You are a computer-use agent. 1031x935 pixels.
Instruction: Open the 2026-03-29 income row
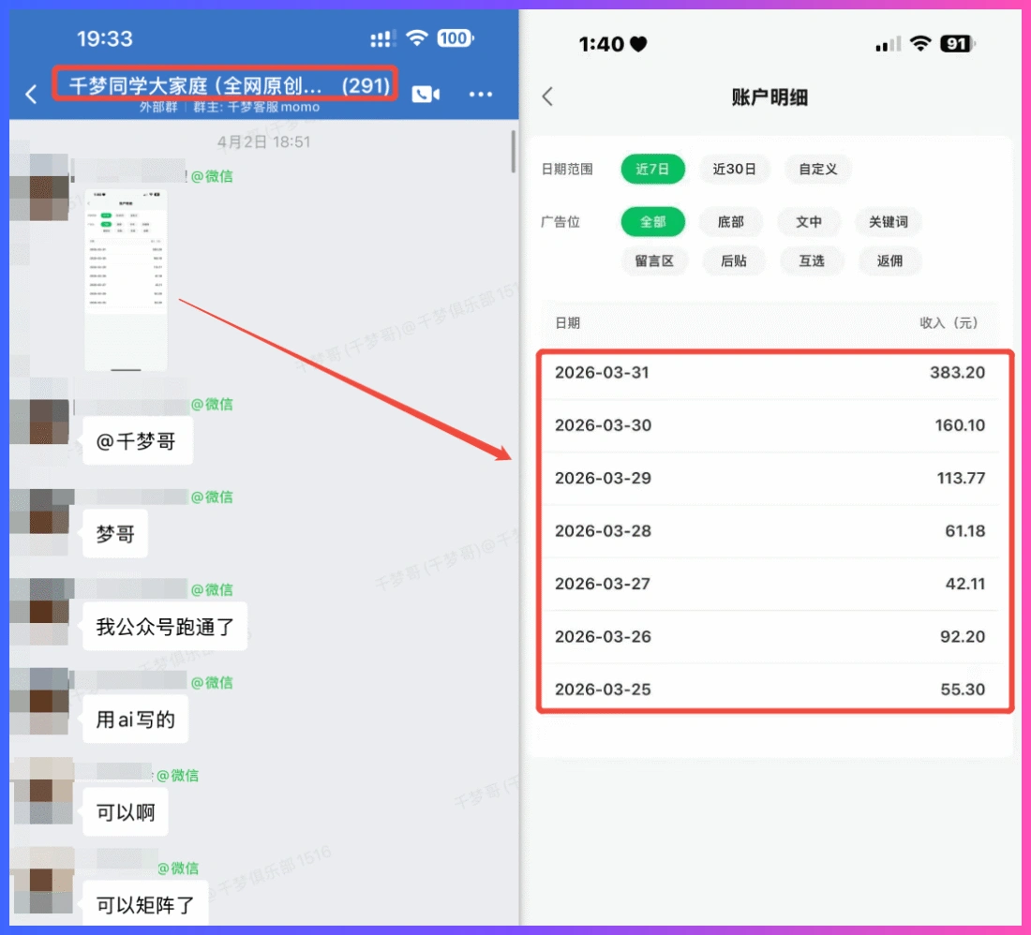pyautogui.click(x=770, y=478)
